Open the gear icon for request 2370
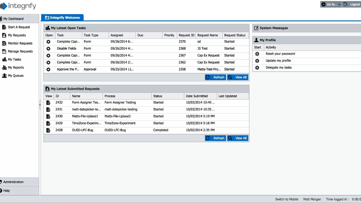 click(x=49, y=42)
